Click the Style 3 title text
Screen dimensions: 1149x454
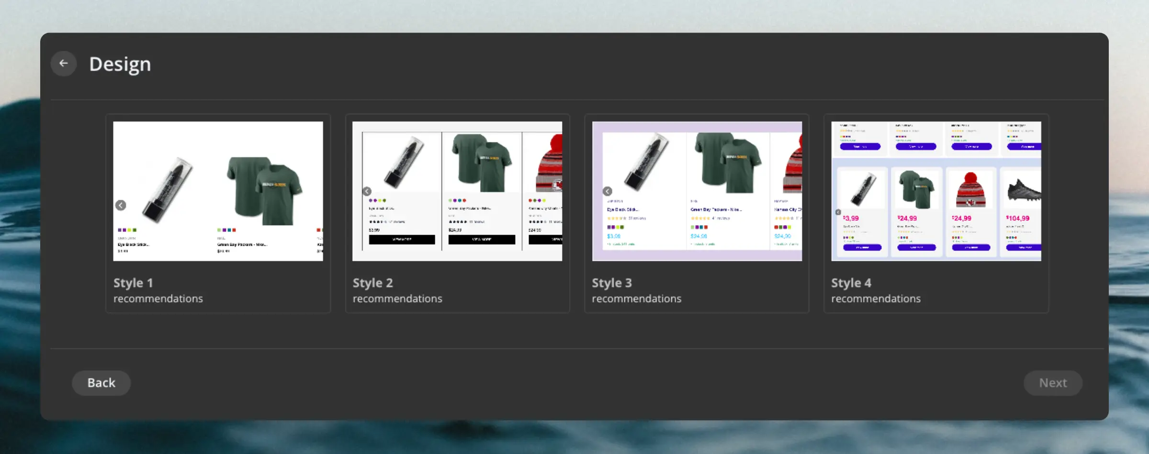(x=611, y=283)
